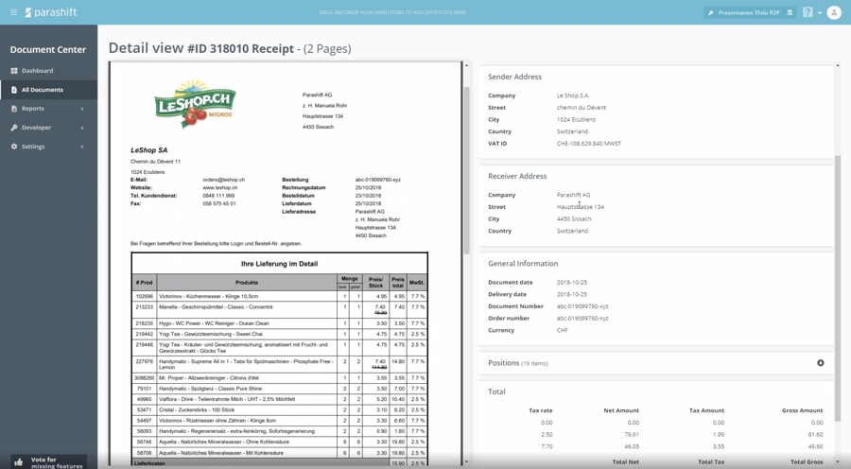Click the bank building icon in the top bar
The width and height of the screenshot is (851, 469).
[x=790, y=12]
